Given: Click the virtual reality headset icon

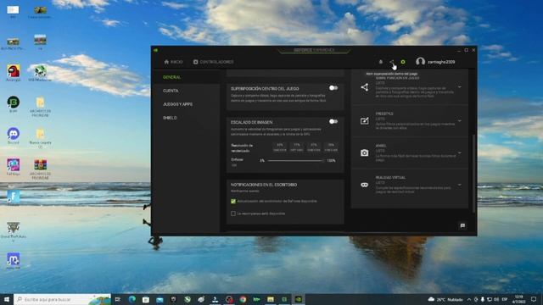Looking at the screenshot, I should (x=364, y=185).
